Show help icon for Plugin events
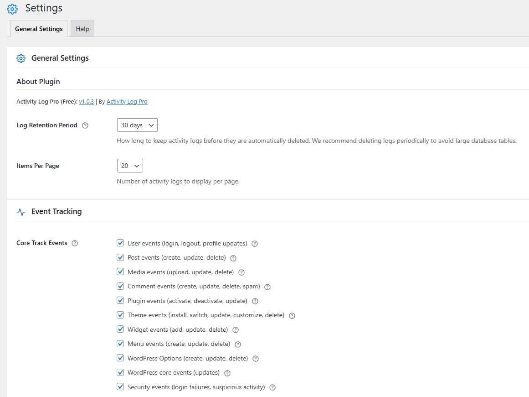 [x=255, y=301]
